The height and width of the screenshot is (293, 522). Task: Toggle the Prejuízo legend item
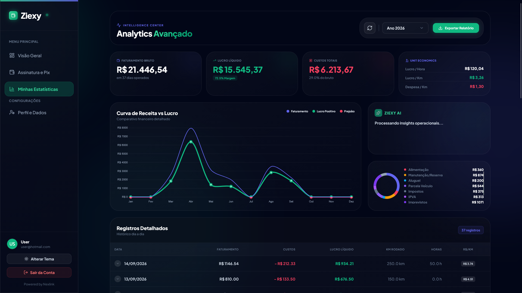(x=347, y=111)
